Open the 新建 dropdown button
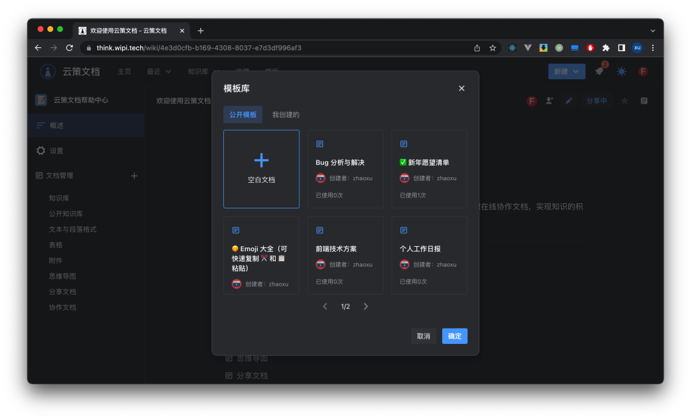 (566, 72)
